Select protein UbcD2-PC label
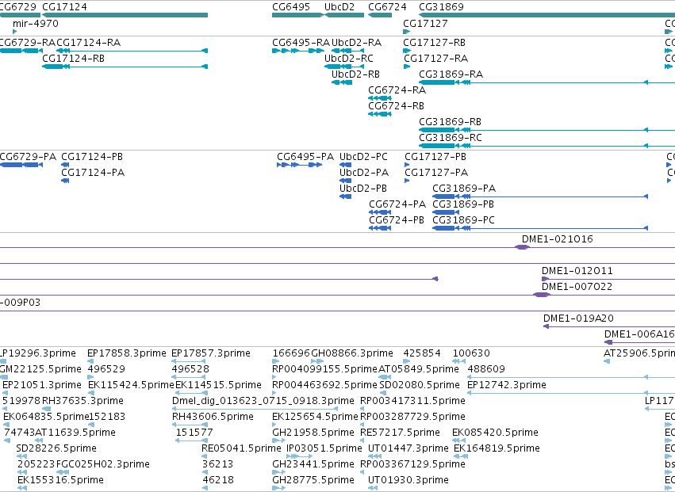675x492 pixels. pos(363,157)
